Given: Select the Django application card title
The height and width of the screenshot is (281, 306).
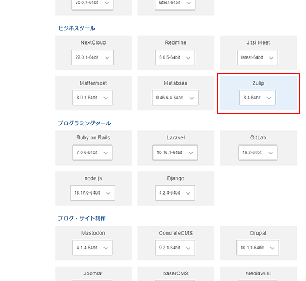Looking at the screenshot, I should click(x=176, y=178).
